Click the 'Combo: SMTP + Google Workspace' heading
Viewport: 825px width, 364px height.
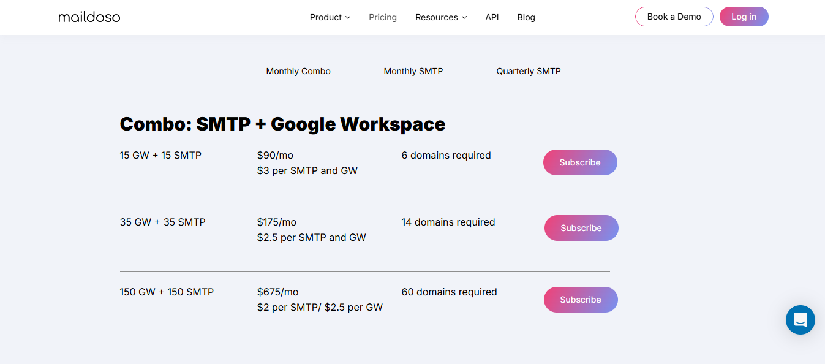click(x=282, y=124)
